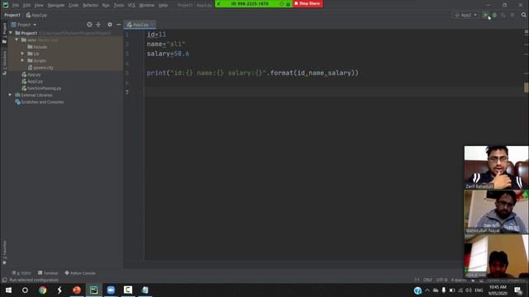Click the editor vertical scrollbar marker
Screen dimensions: 529x297
(x=526, y=87)
